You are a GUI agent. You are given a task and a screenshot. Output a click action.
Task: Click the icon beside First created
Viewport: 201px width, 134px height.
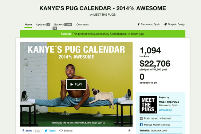pos(141,118)
